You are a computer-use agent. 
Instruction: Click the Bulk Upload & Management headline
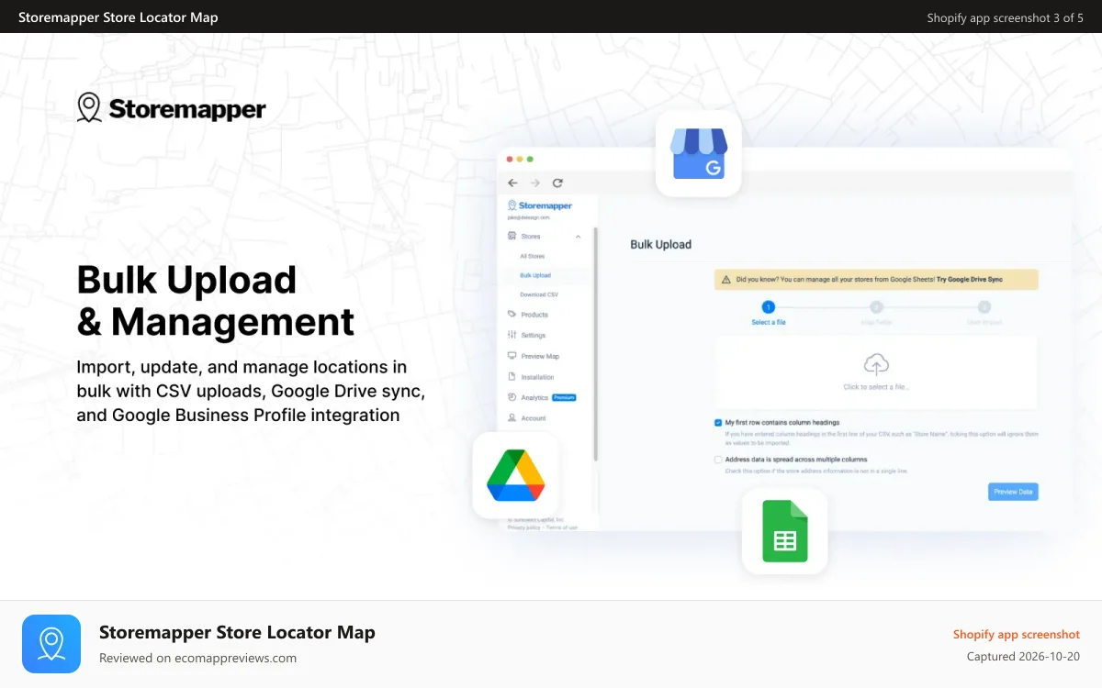[216, 301]
